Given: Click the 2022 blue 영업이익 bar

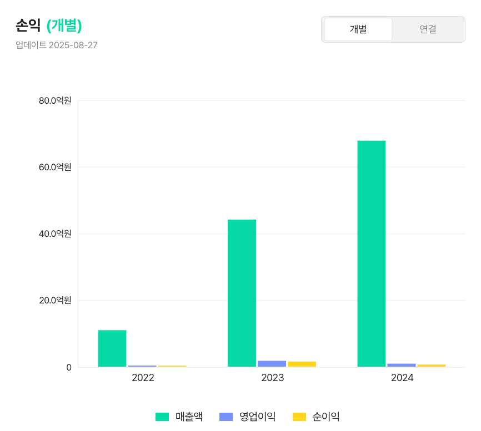Looking at the screenshot, I should tap(142, 366).
